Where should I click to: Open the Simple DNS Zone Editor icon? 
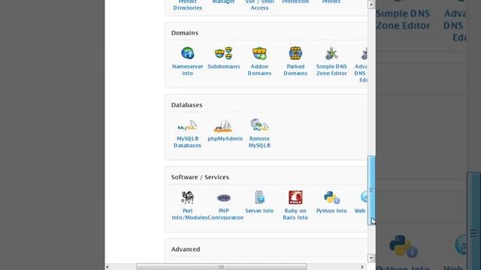click(331, 53)
